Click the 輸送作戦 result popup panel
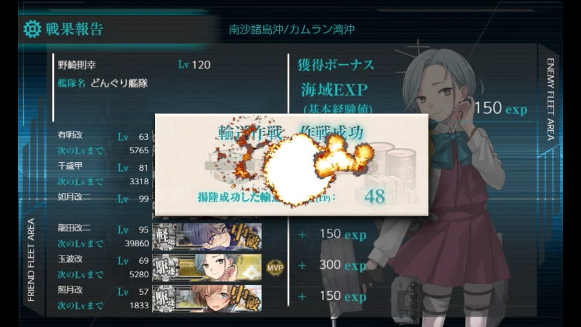 click(292, 165)
